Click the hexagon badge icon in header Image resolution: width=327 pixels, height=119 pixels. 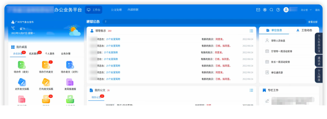pos(265,10)
